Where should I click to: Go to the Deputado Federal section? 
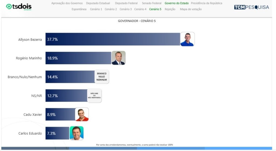[126, 3]
